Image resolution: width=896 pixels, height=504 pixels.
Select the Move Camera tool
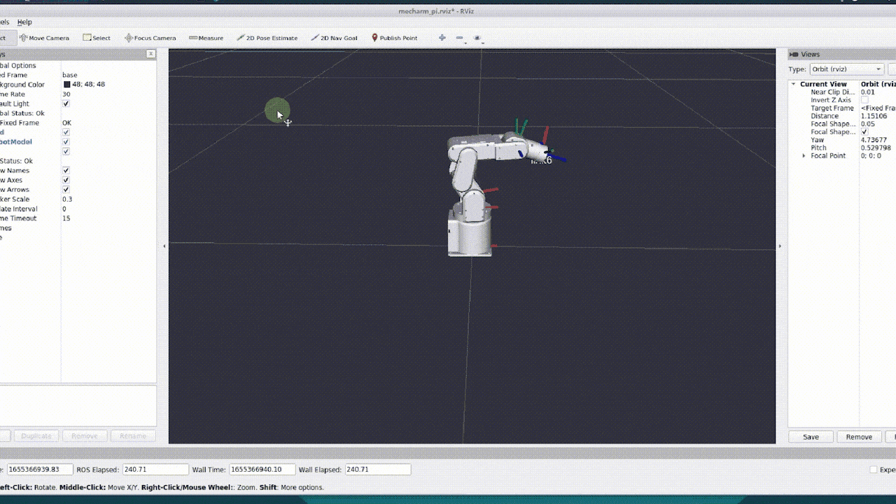tap(44, 38)
